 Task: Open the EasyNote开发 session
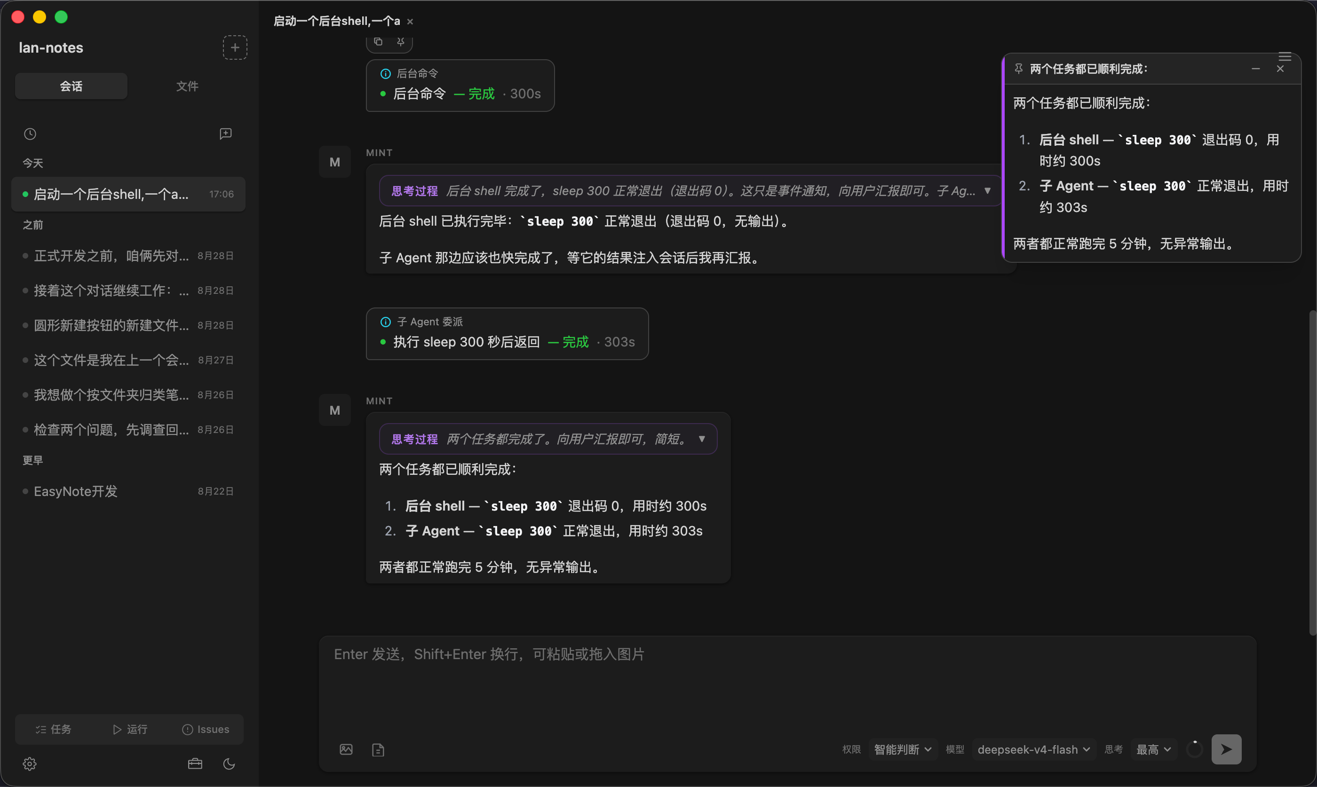[128, 491]
